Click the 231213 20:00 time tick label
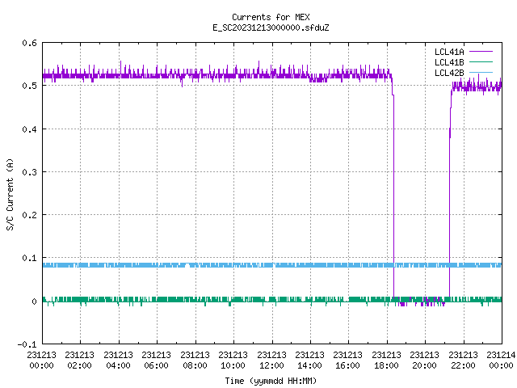517x388 pixels. pos(424,361)
